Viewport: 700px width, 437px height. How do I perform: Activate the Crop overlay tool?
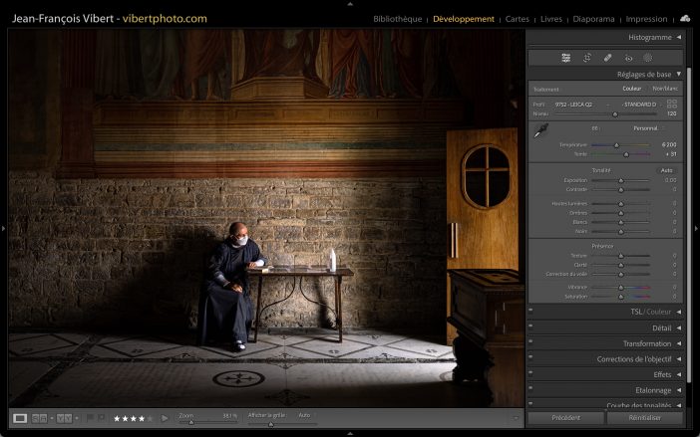click(x=587, y=58)
